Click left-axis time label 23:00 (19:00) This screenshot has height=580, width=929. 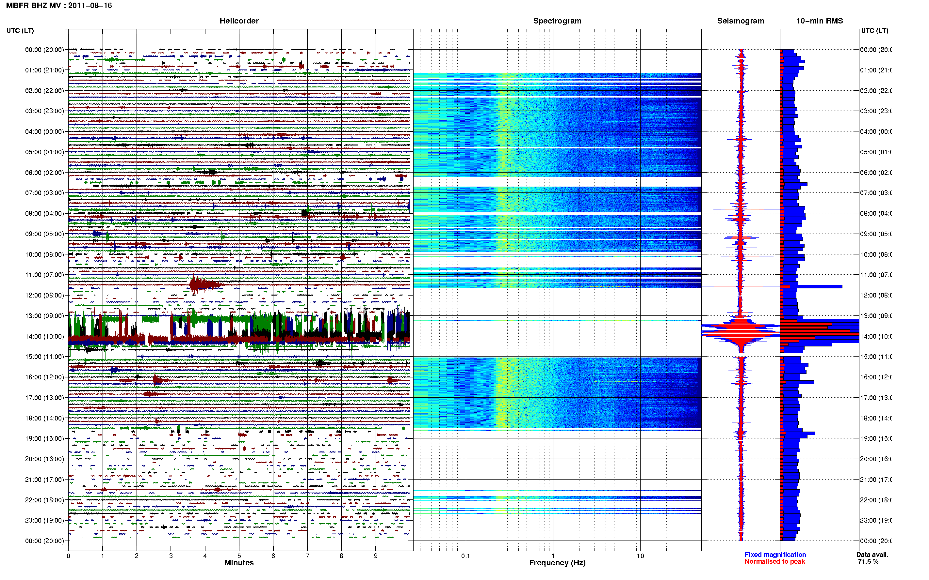click(x=44, y=521)
